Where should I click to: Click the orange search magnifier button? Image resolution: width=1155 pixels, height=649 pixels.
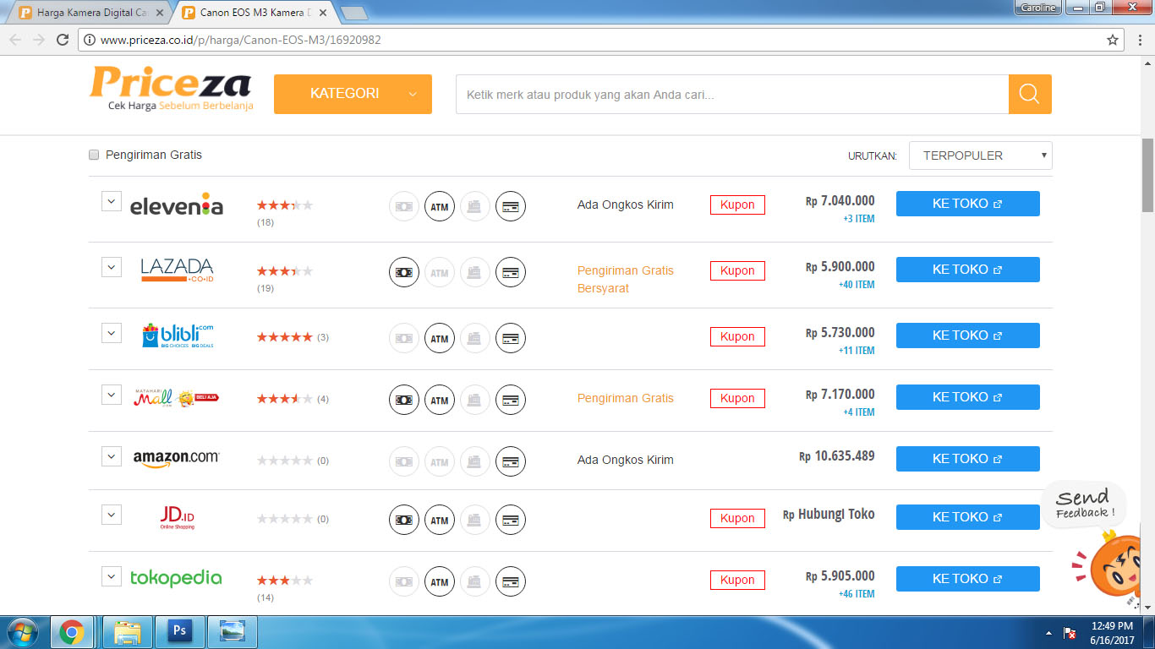click(x=1029, y=94)
